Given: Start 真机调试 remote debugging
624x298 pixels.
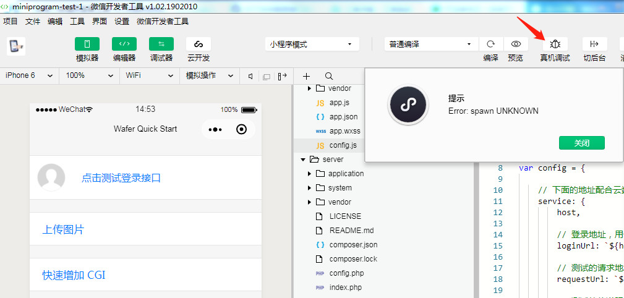Looking at the screenshot, I should click(x=555, y=44).
